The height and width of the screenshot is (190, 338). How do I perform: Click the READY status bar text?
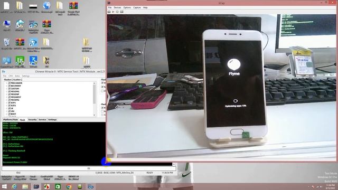click(150, 173)
